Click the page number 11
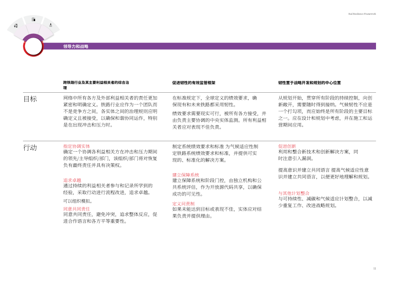 (375, 268)
